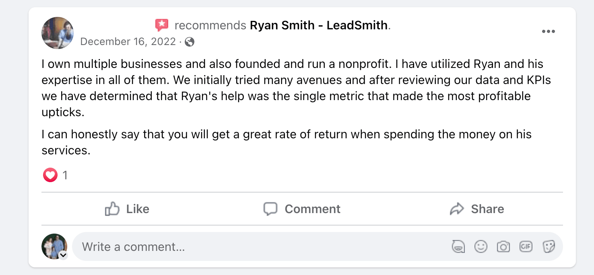Open the Ryan Smith - LeadSmith page link
This screenshot has height=275, width=594.
(319, 25)
